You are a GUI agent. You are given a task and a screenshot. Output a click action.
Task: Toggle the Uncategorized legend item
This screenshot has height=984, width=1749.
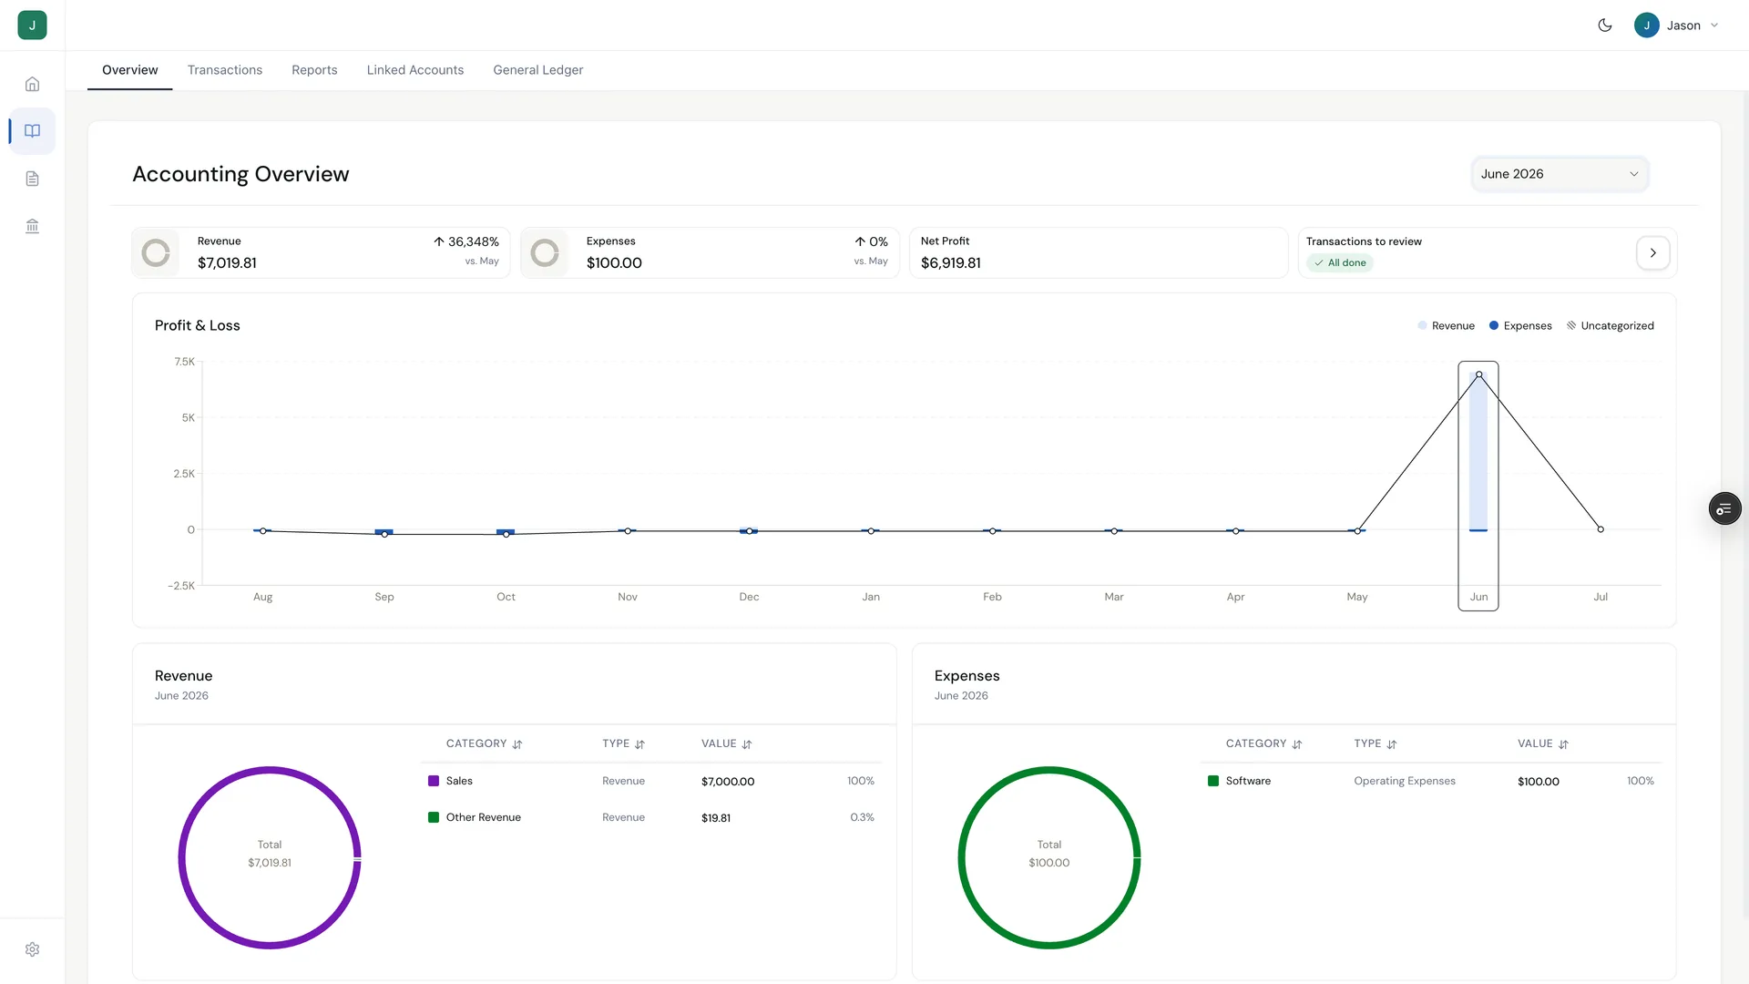tap(1610, 326)
